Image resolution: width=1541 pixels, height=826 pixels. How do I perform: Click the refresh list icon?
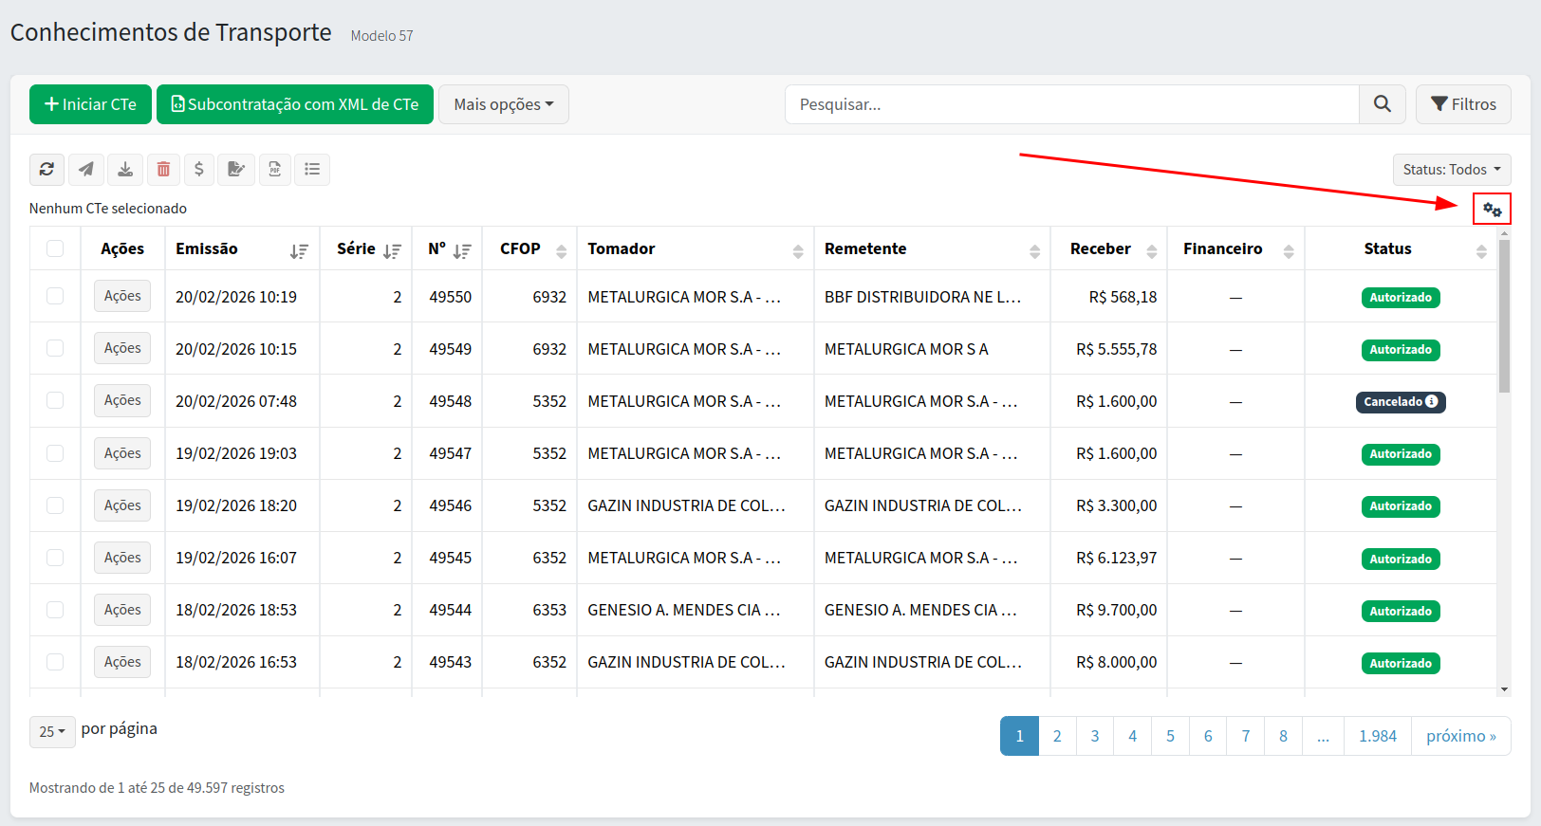coord(46,170)
